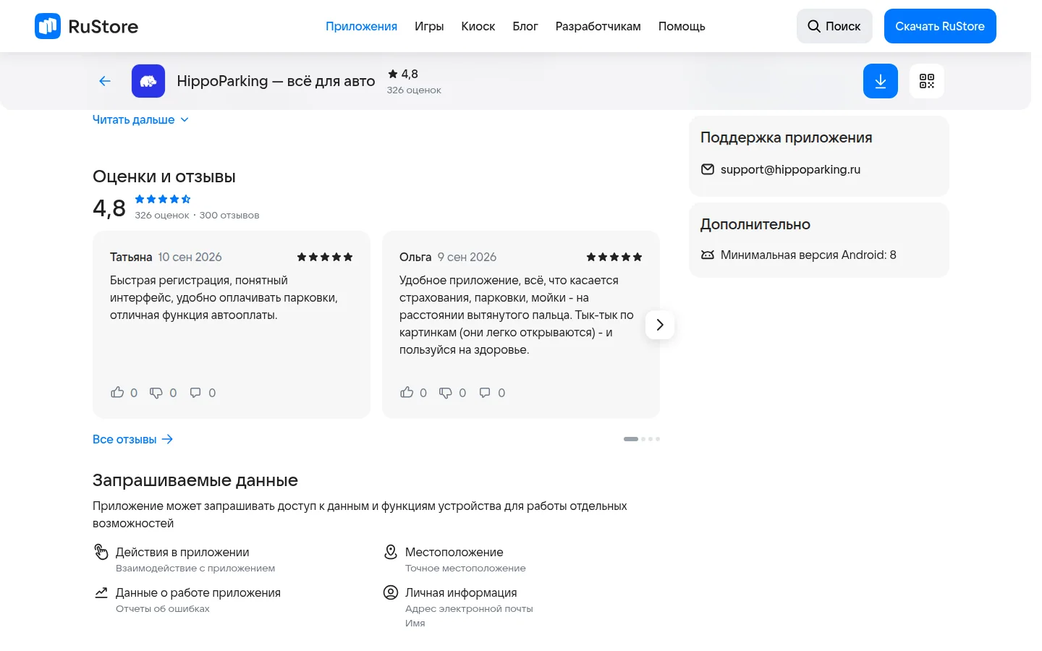Image resolution: width=1042 pixels, height=651 pixels.
Task: Open comments on Ольга's review
Action: (485, 392)
